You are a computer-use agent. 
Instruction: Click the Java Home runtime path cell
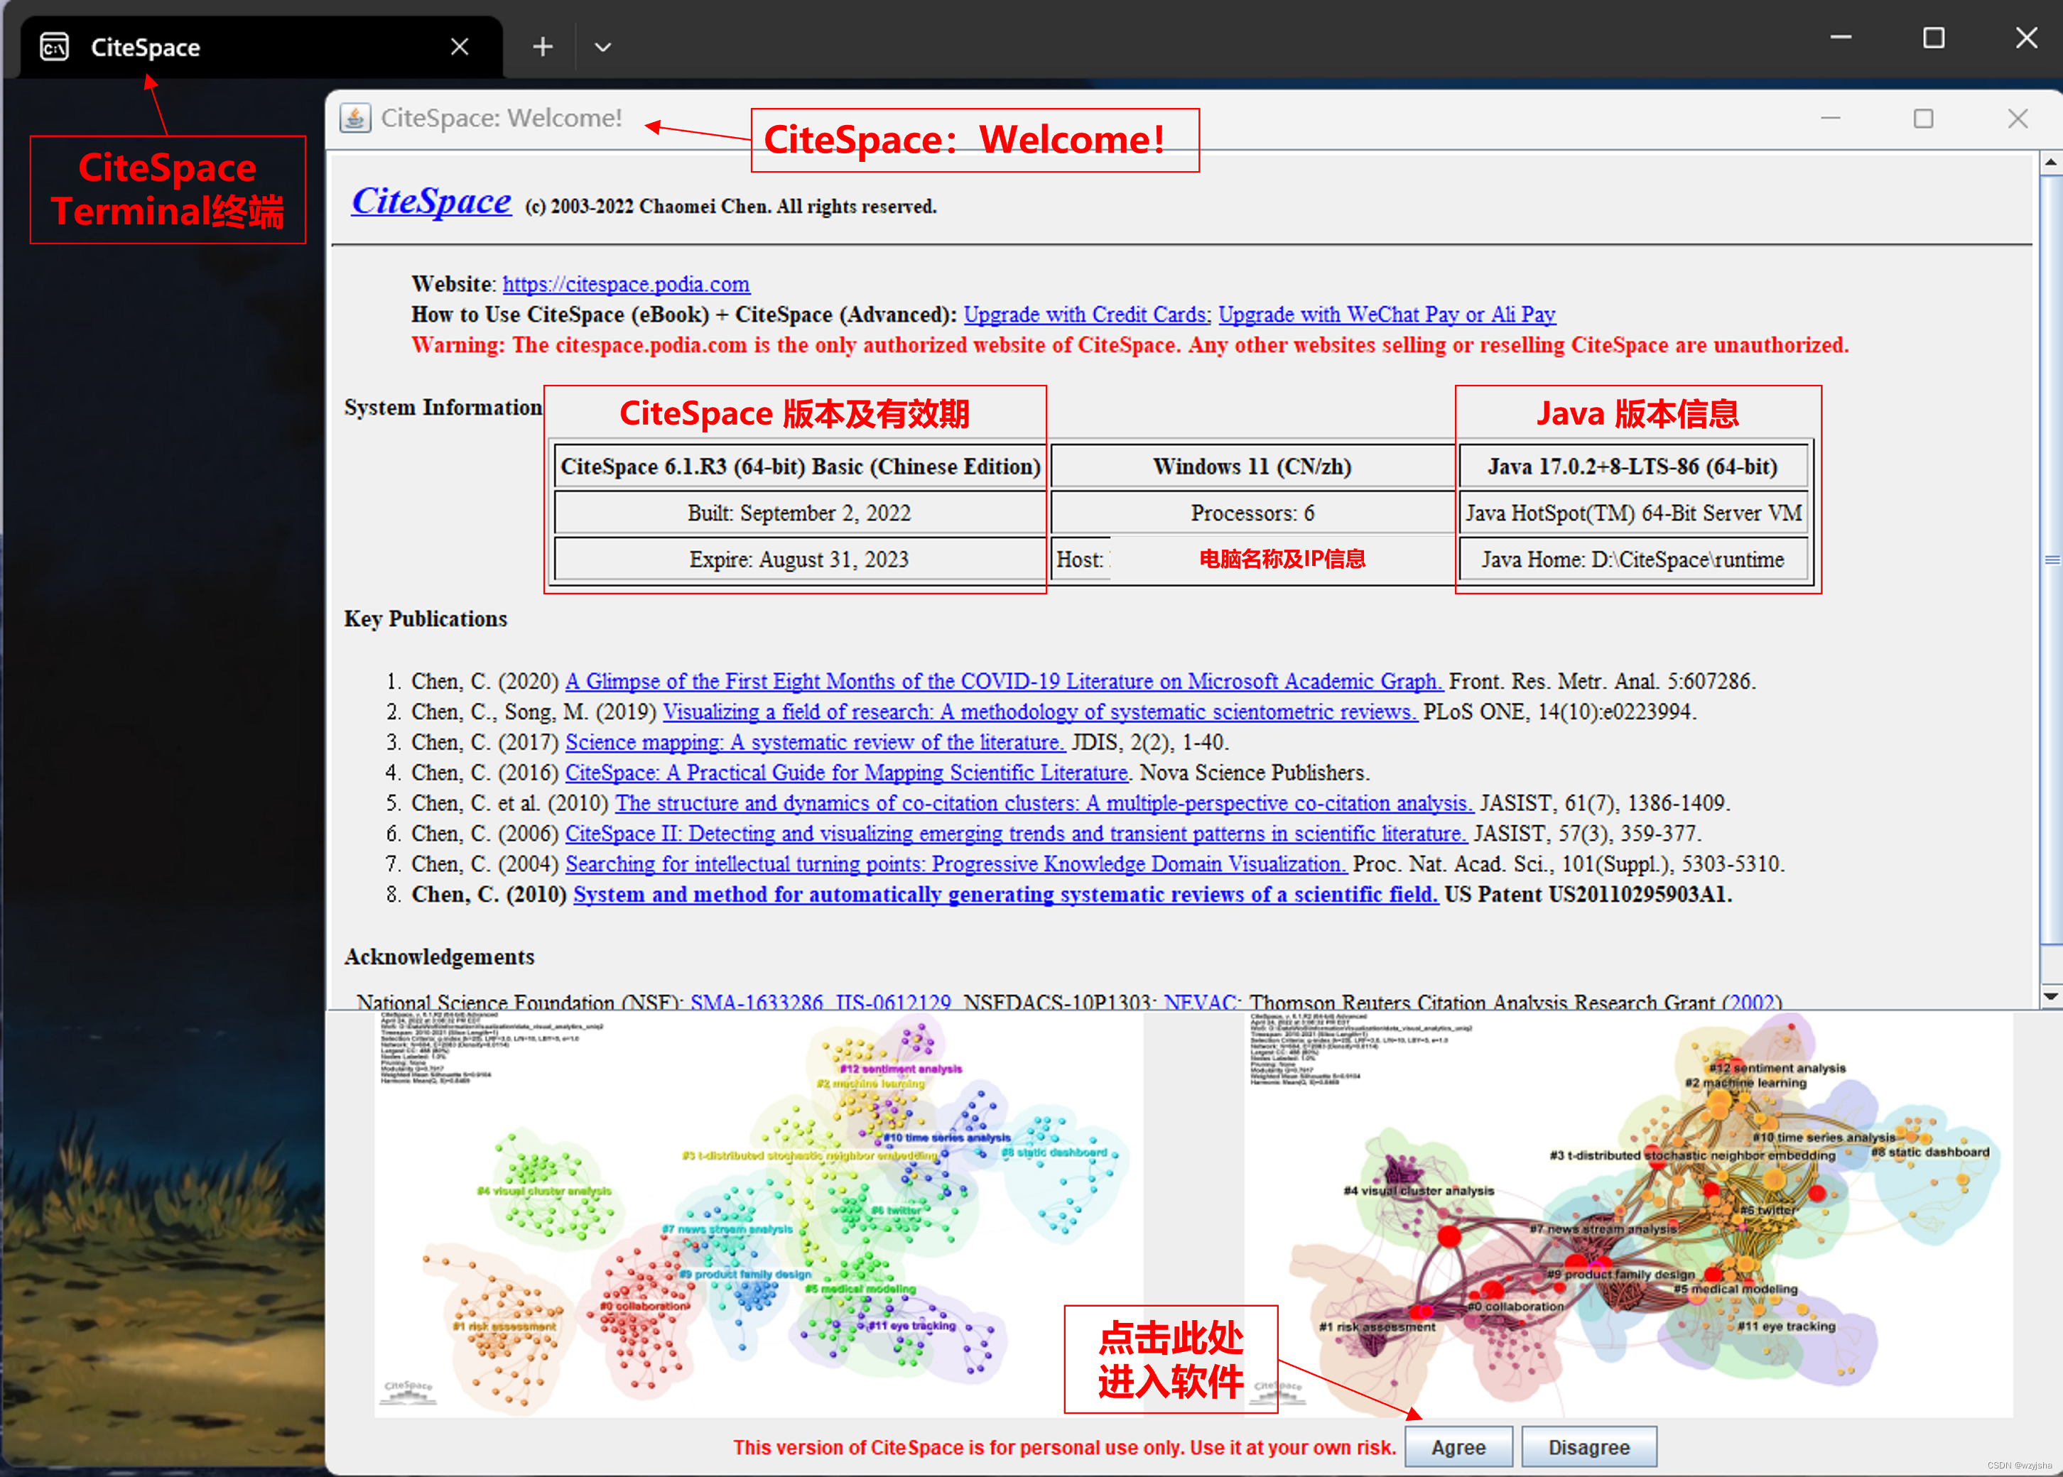point(1632,560)
